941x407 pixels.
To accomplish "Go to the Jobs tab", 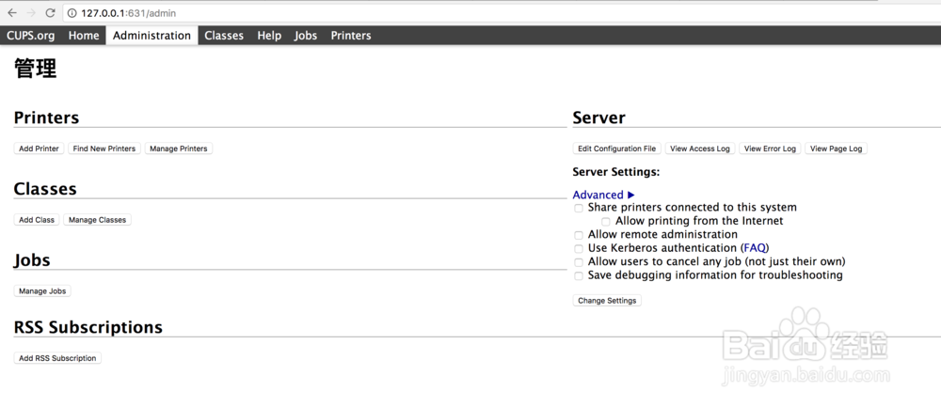I will (306, 36).
